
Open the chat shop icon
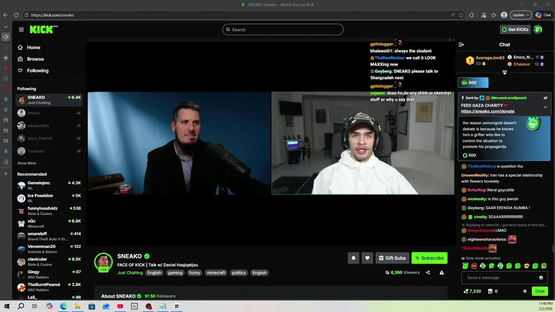(x=490, y=291)
